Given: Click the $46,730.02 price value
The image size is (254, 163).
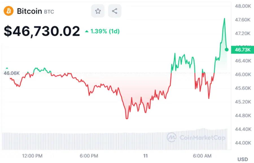Looking at the screenshot, I should (x=42, y=31).
